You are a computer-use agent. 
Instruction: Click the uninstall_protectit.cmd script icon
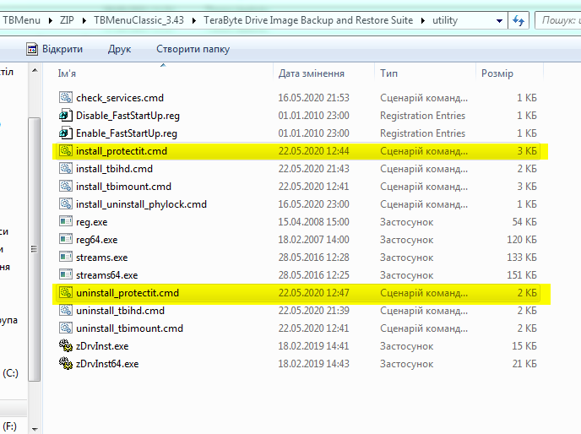click(x=66, y=293)
